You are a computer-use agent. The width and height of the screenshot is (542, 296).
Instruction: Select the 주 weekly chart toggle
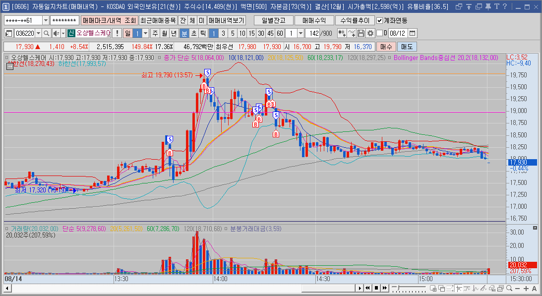[155, 33]
